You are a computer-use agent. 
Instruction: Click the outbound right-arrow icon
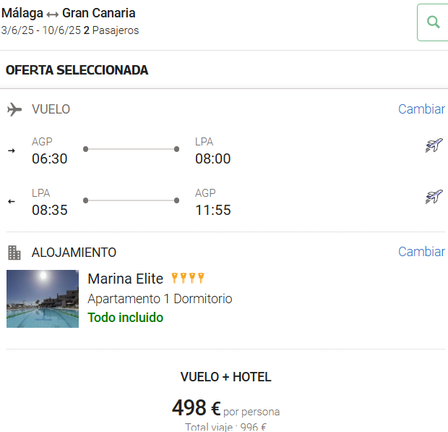pyautogui.click(x=12, y=151)
